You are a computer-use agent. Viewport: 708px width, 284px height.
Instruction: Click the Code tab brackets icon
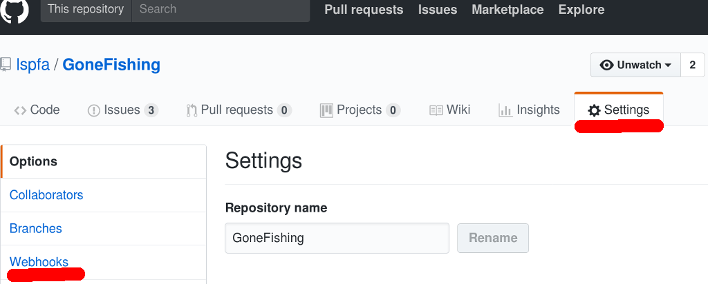click(20, 110)
